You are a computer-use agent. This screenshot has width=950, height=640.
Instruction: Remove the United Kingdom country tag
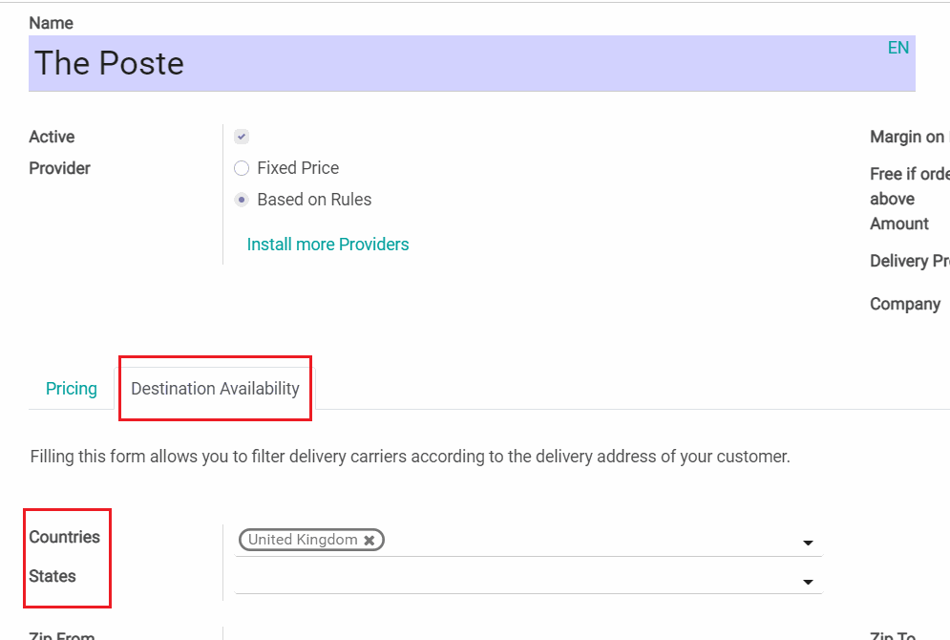point(369,541)
